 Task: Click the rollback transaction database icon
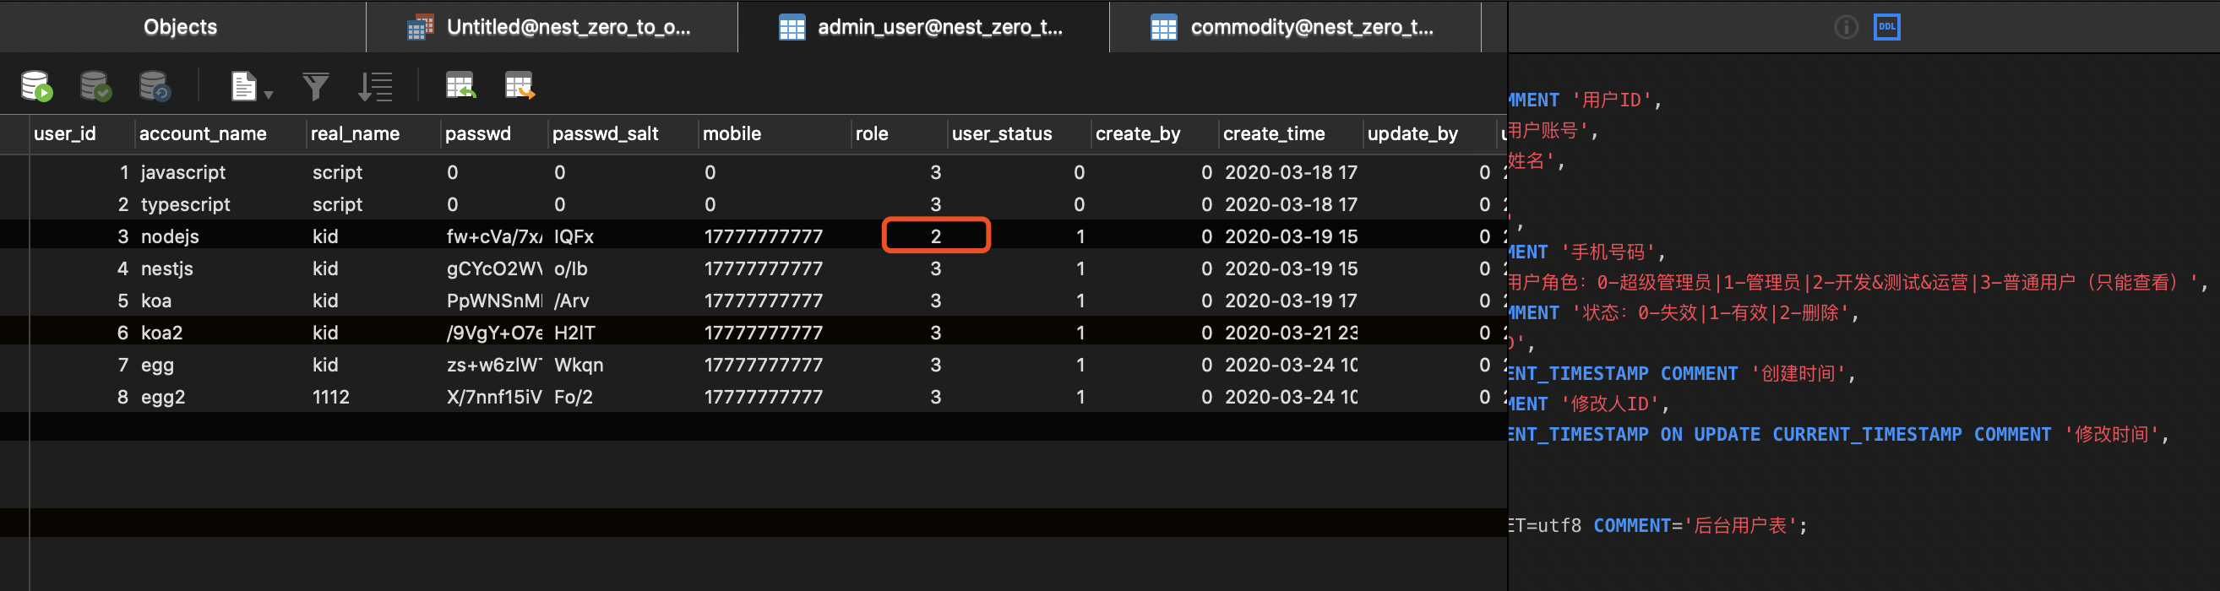155,86
